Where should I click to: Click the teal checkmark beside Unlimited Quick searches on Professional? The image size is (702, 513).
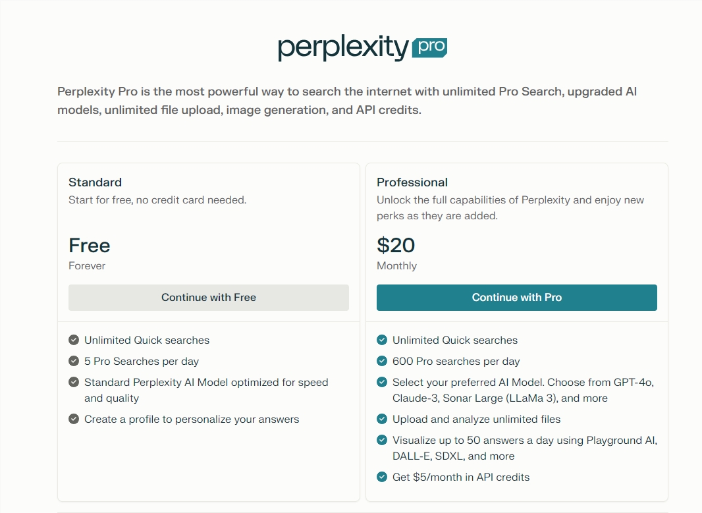[382, 340]
